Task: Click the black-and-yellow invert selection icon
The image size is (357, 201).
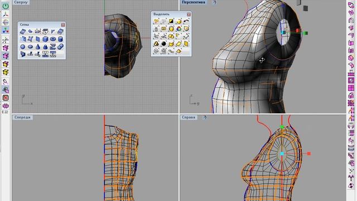Action: 171,21
